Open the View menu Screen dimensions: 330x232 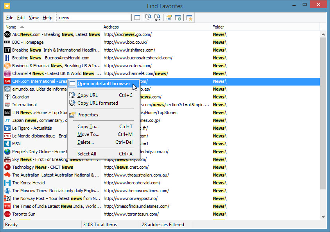click(34, 18)
